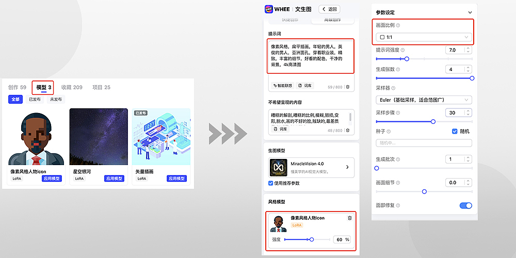Click the 智能联想 button

[x=283, y=86]
